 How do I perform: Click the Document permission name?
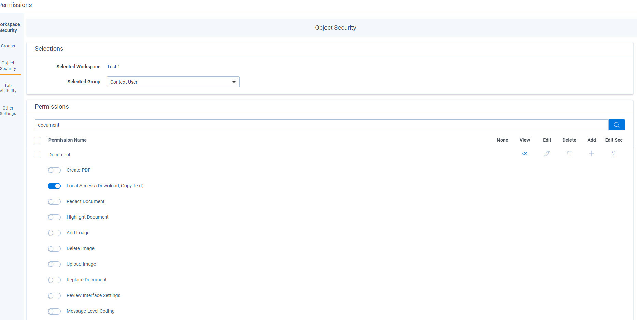(x=59, y=155)
